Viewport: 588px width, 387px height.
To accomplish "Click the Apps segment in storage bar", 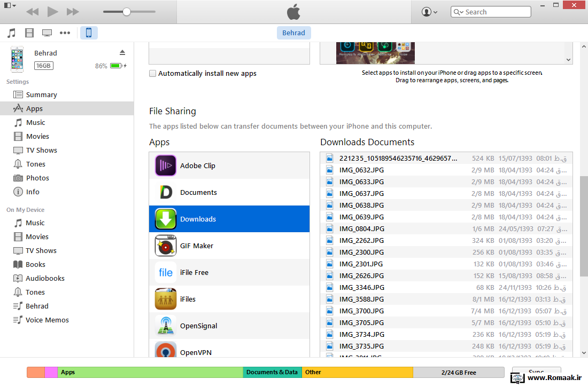I will pos(150,372).
